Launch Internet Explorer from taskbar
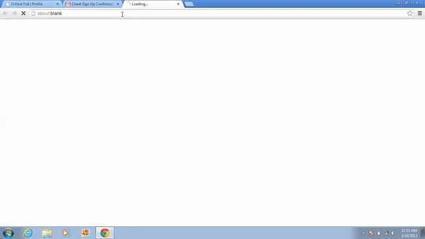This screenshot has height=239, width=425. pyautogui.click(x=28, y=233)
